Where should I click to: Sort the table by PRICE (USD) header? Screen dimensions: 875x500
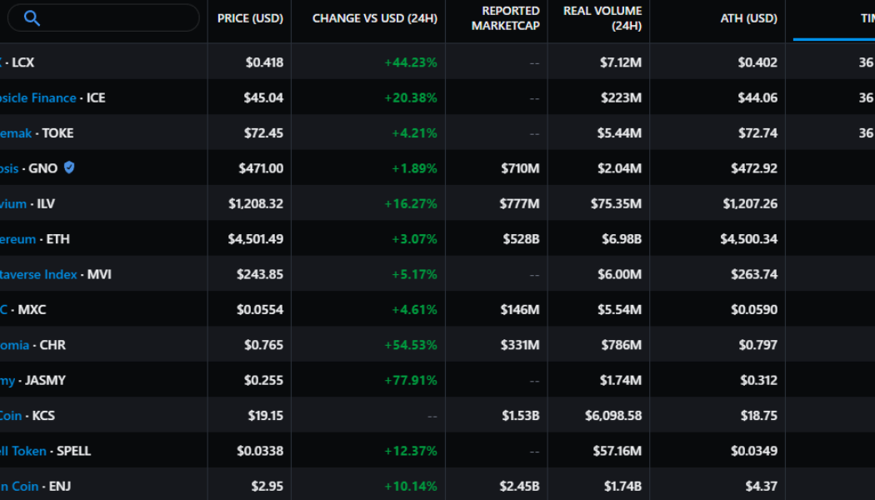[248, 17]
